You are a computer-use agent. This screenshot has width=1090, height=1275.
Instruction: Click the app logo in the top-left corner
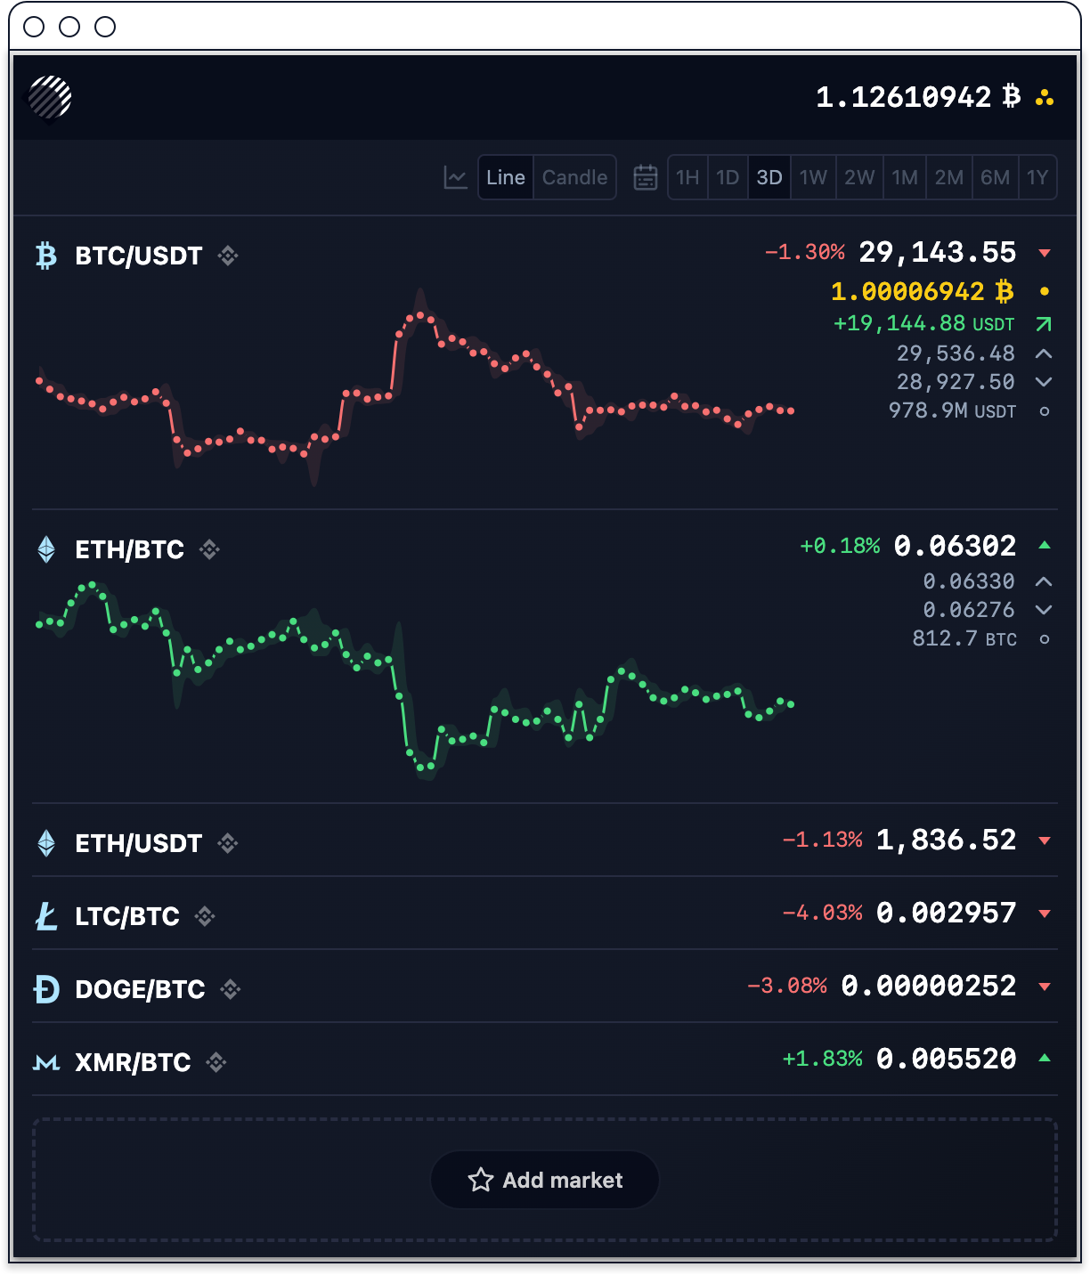(x=51, y=95)
